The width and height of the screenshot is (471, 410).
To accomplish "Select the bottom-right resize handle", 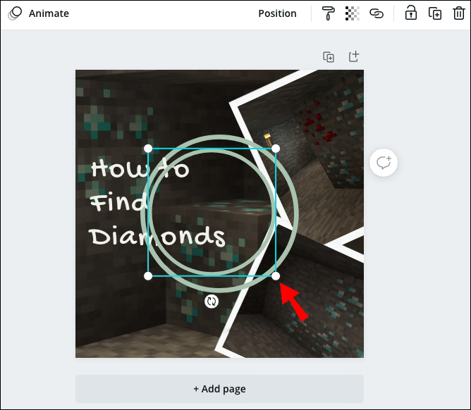I will [x=276, y=276].
